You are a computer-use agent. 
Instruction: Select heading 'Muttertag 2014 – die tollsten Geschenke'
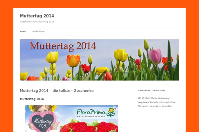click(57, 91)
